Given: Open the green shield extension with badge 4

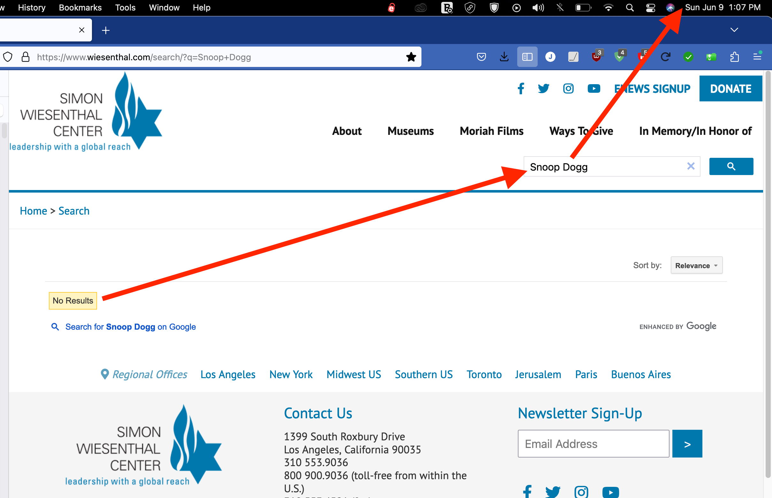Looking at the screenshot, I should pyautogui.click(x=619, y=56).
